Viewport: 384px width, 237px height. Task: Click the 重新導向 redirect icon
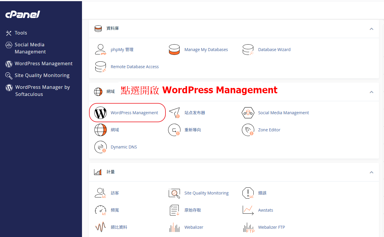click(x=174, y=130)
